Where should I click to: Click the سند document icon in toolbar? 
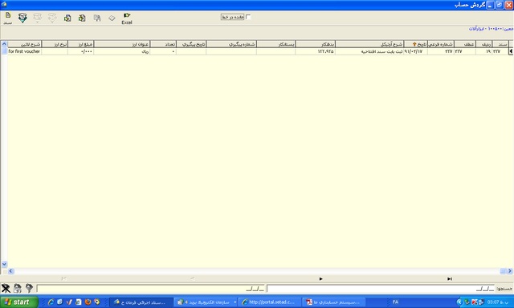click(7, 18)
